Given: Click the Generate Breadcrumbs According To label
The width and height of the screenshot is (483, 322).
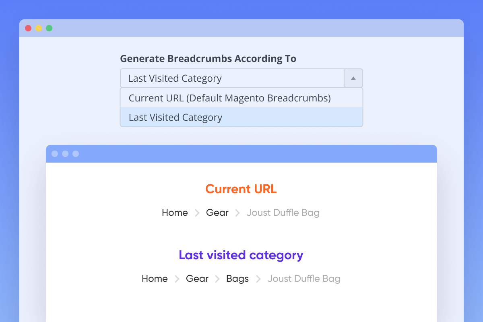Looking at the screenshot, I should [x=208, y=58].
